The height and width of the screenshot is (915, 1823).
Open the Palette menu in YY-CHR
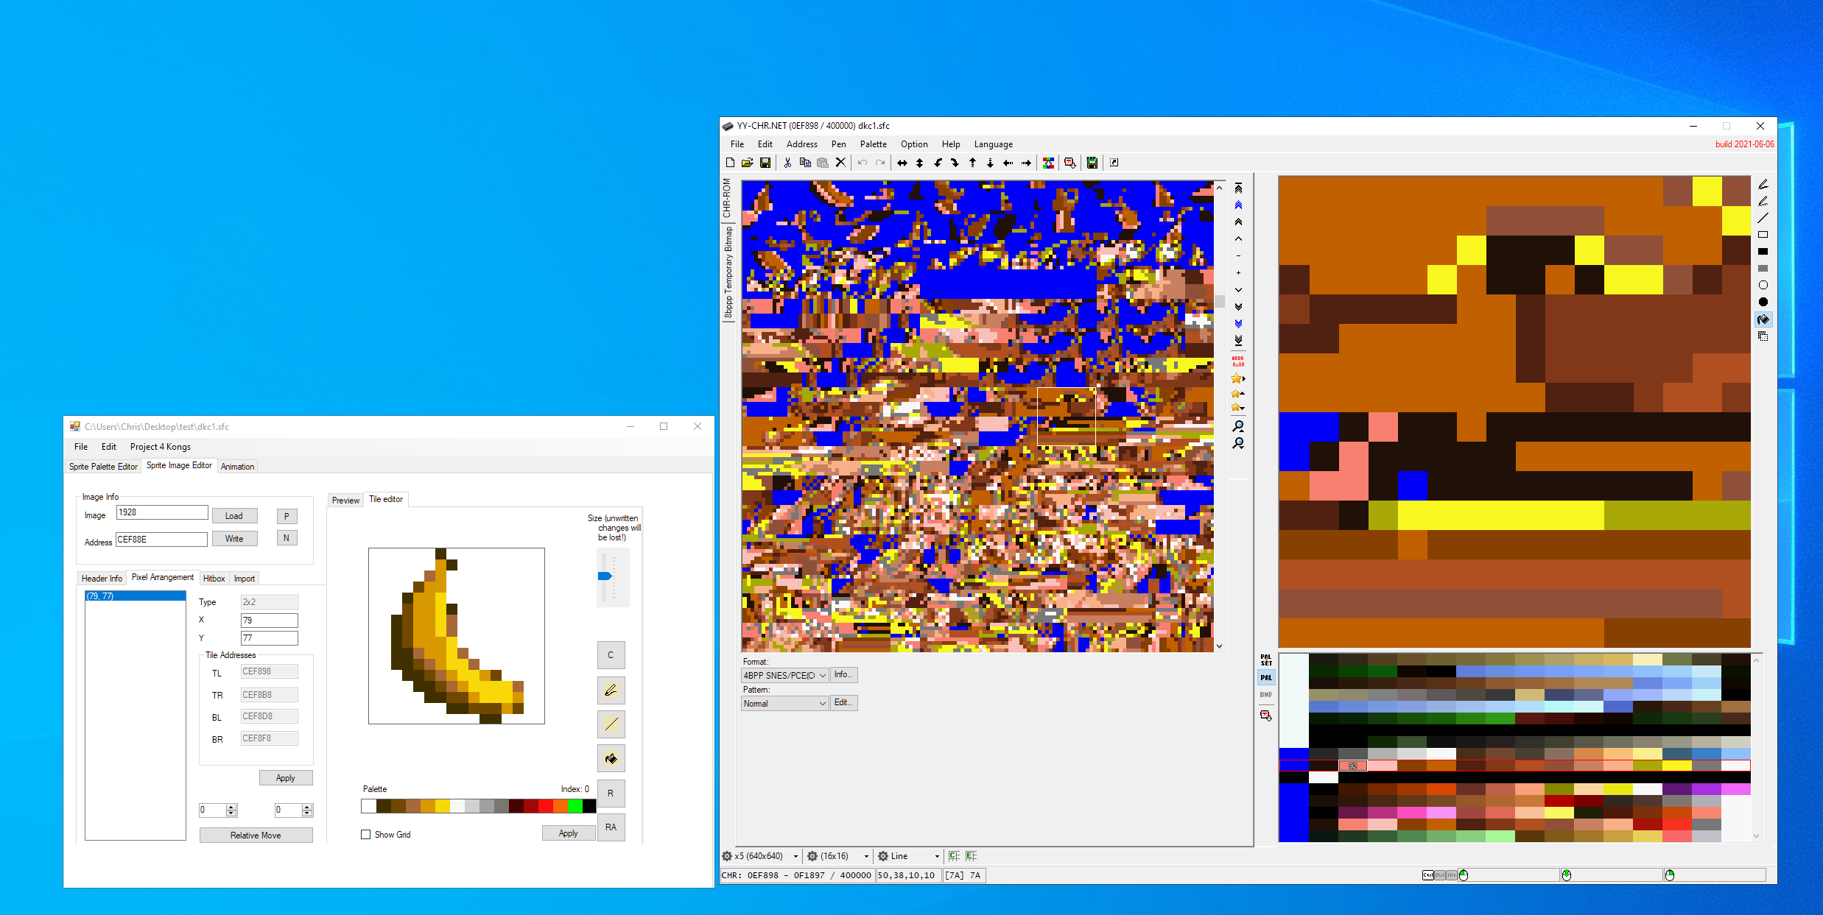pos(873,144)
